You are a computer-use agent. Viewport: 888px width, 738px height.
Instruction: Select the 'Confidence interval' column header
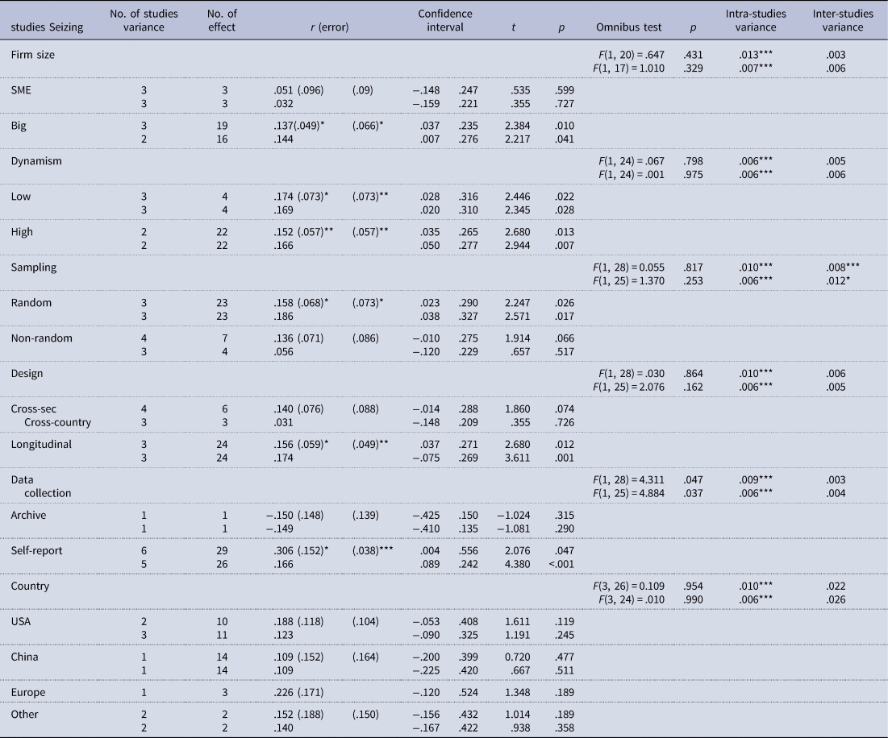pos(444,21)
